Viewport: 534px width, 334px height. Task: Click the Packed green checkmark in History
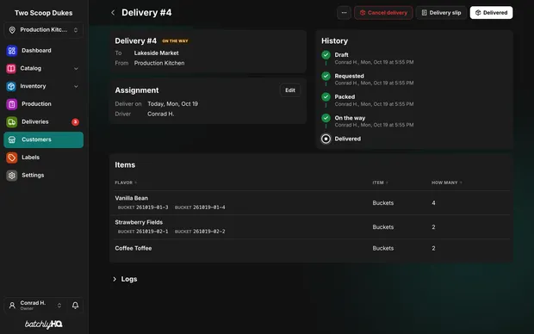tap(326, 97)
